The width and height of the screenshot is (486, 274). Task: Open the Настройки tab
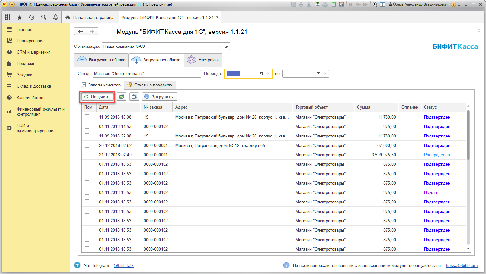203,60
